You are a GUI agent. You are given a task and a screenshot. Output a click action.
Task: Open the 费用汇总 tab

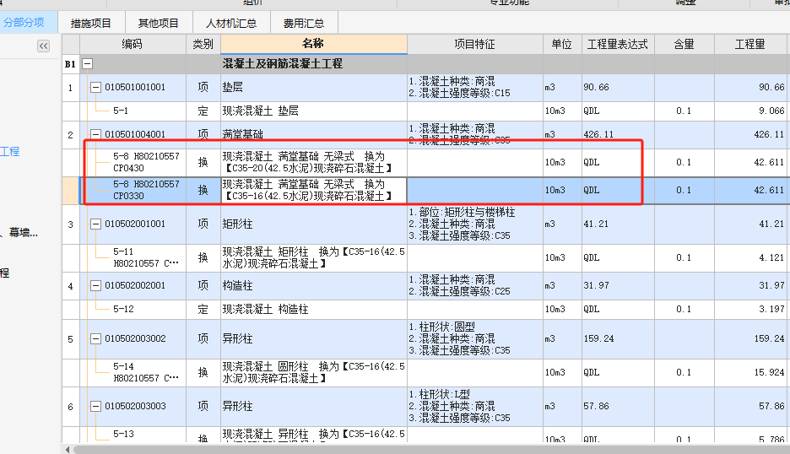(x=304, y=23)
